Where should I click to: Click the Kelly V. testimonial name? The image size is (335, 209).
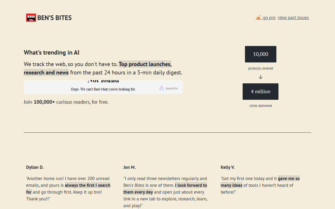228,167
